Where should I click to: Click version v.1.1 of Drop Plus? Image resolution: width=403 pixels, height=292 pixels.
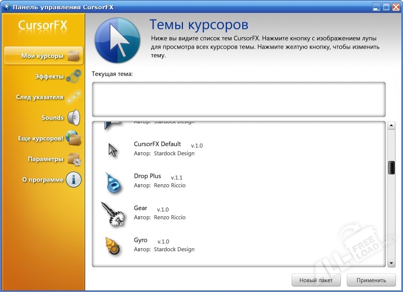[177, 177]
